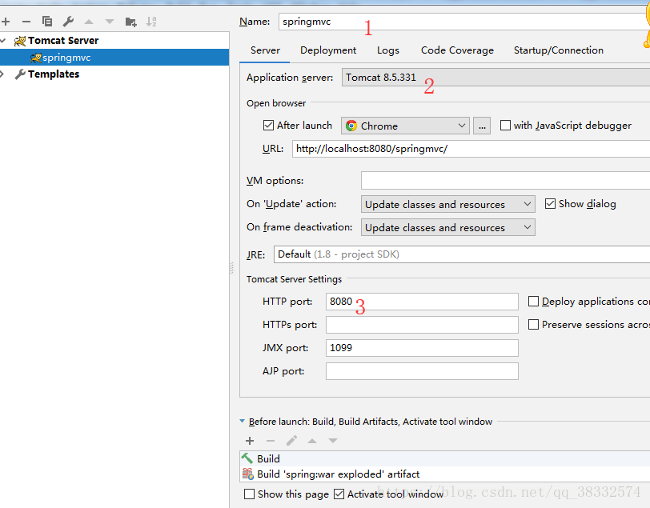Create new folder for configurations
This screenshot has width=650, height=508.
point(131,22)
